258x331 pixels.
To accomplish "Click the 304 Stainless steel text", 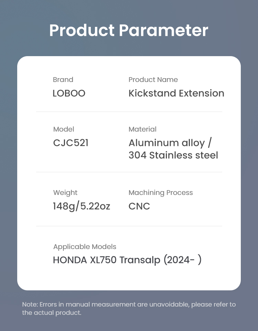I will click(173, 155).
